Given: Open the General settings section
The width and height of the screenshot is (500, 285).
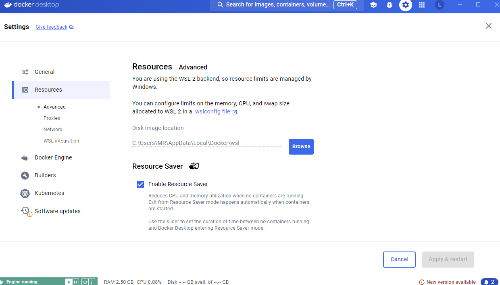Looking at the screenshot, I should pyautogui.click(x=61, y=72).
